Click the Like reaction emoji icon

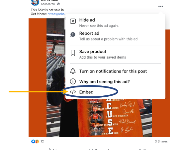(x=33, y=141)
